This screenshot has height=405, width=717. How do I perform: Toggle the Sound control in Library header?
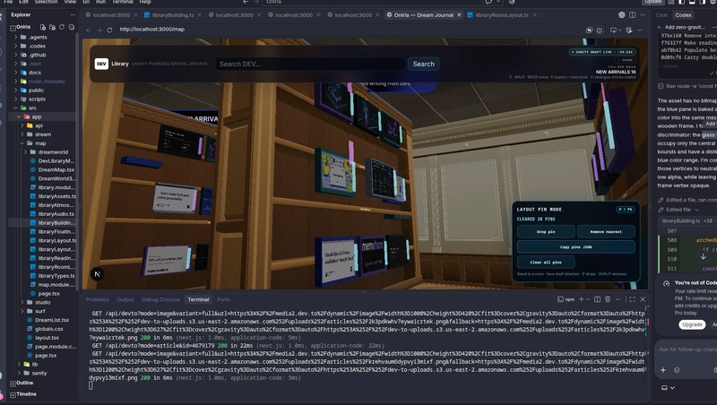click(626, 60)
